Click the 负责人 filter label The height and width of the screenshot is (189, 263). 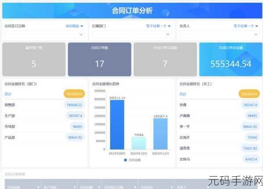tap(185, 26)
